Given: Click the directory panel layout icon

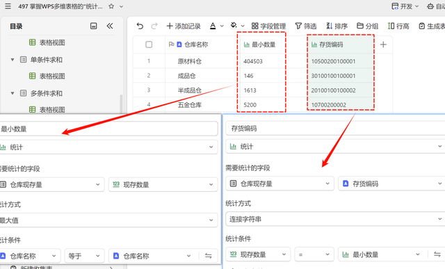Looking at the screenshot, I should 94,26.
